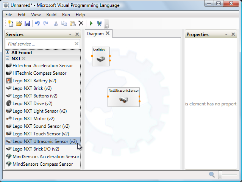Click the NxtBrick left input pin
This screenshot has height=182, width=242.
92,56
